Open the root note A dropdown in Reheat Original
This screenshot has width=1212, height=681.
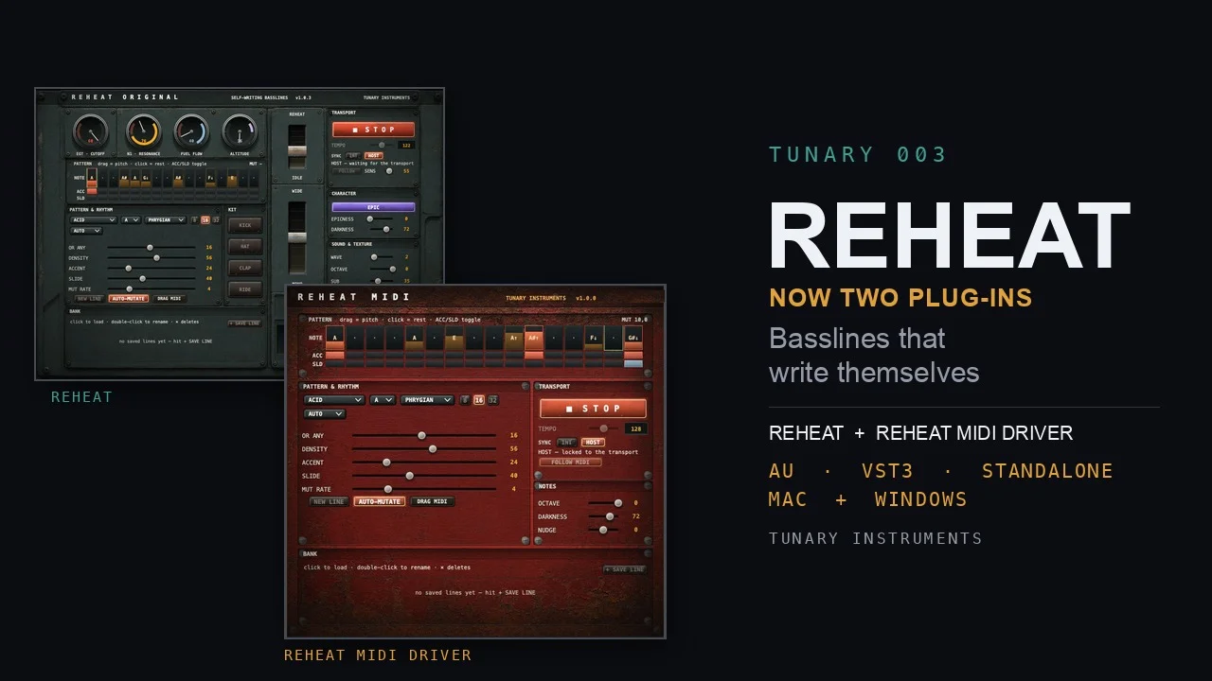coord(130,220)
